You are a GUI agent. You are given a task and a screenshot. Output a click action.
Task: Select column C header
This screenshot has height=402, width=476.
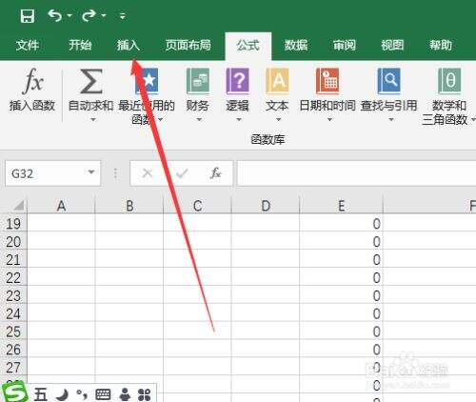tap(197, 206)
